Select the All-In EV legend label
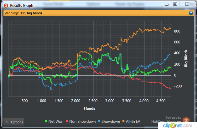 click(133, 122)
